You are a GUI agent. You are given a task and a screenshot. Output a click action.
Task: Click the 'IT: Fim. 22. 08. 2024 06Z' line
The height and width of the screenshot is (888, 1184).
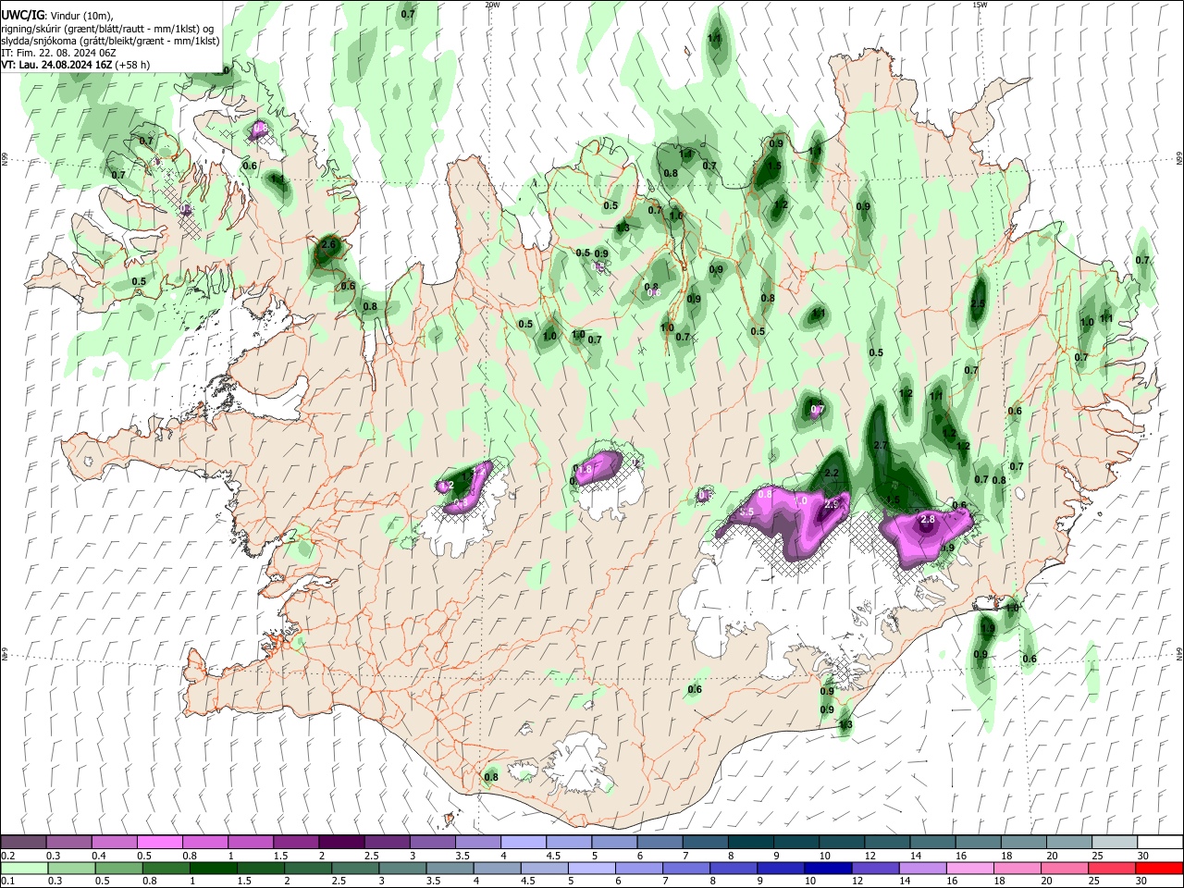(58, 53)
